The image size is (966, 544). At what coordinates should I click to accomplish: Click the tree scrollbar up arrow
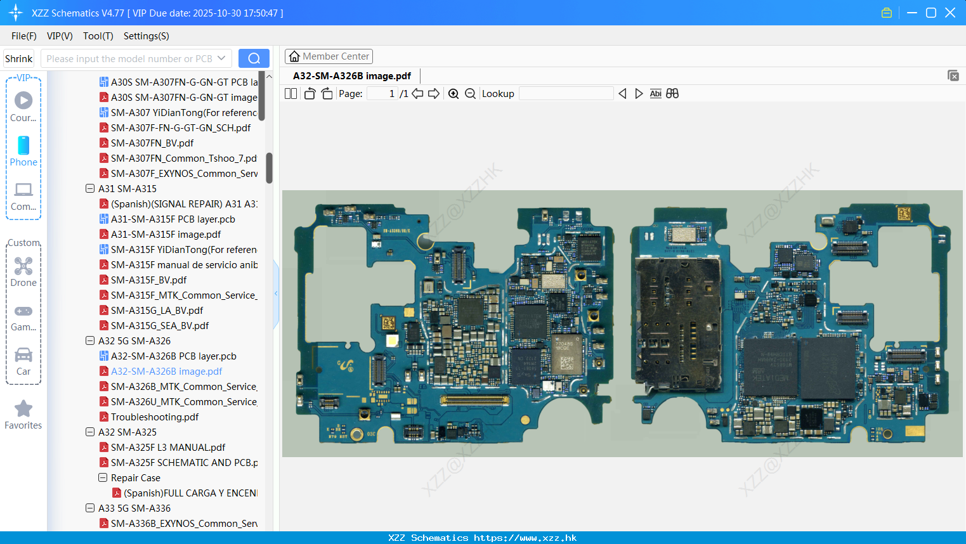pyautogui.click(x=269, y=77)
